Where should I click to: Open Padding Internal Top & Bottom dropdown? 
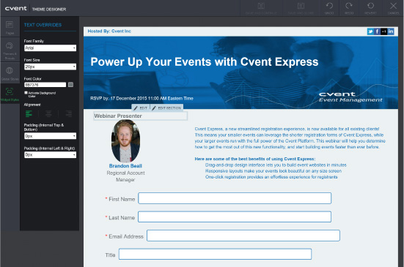51,136
